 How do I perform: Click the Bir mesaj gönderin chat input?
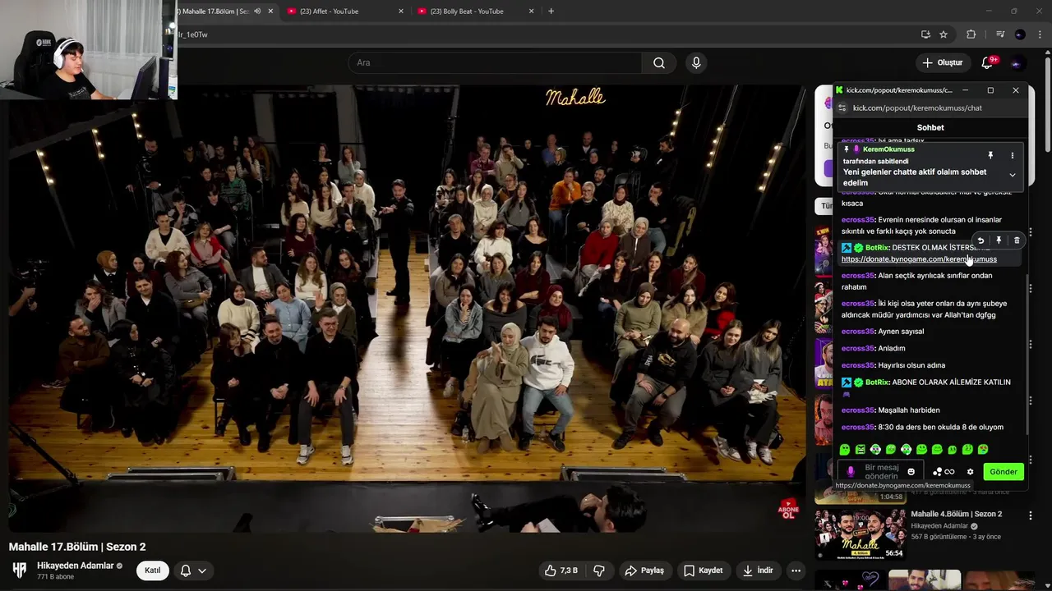click(882, 472)
